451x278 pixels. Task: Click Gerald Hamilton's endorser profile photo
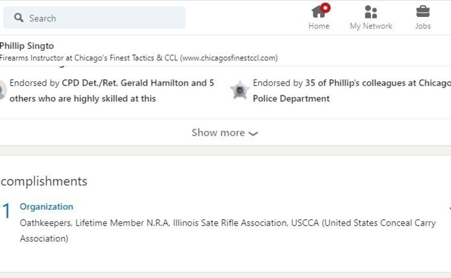pos(2,90)
